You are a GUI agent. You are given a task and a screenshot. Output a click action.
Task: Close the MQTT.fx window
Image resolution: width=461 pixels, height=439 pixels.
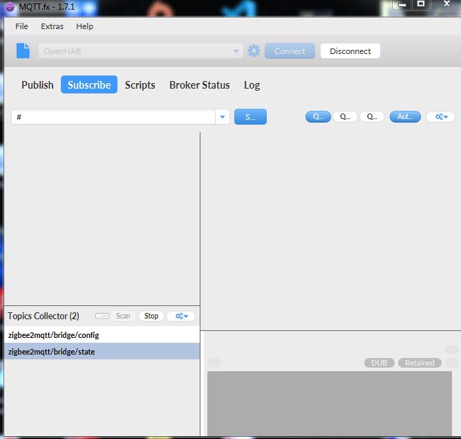coord(446,4)
